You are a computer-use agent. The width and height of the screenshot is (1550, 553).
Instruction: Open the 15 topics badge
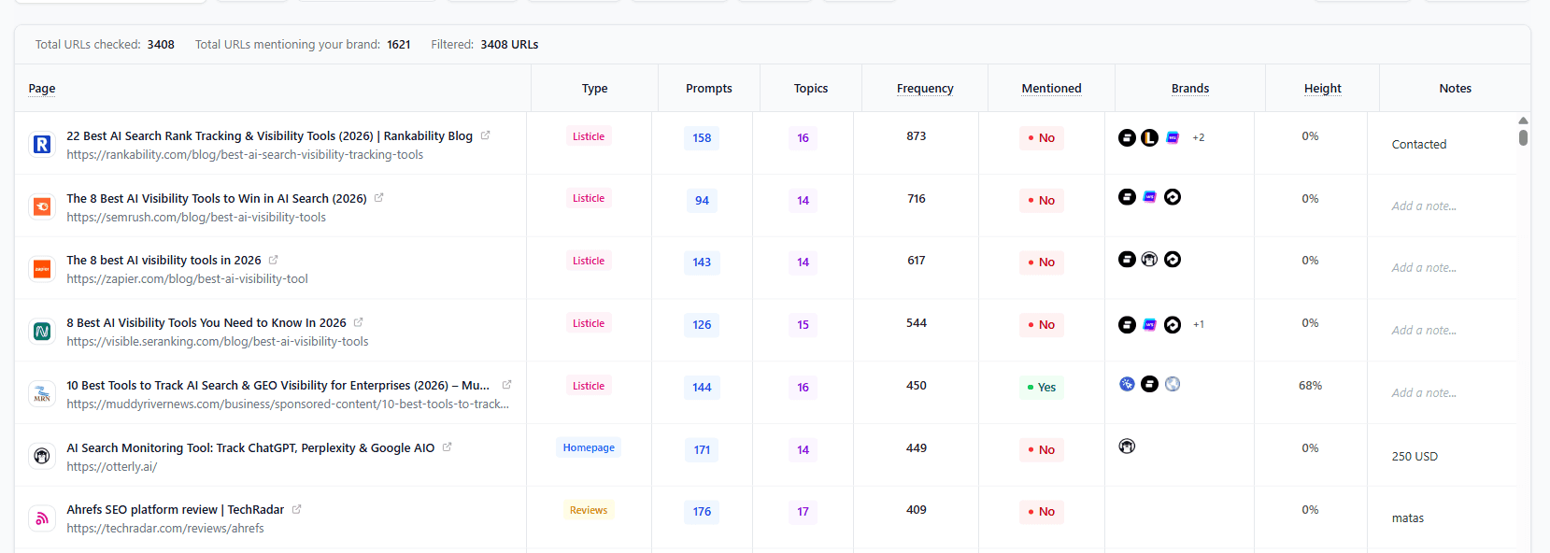tap(803, 324)
